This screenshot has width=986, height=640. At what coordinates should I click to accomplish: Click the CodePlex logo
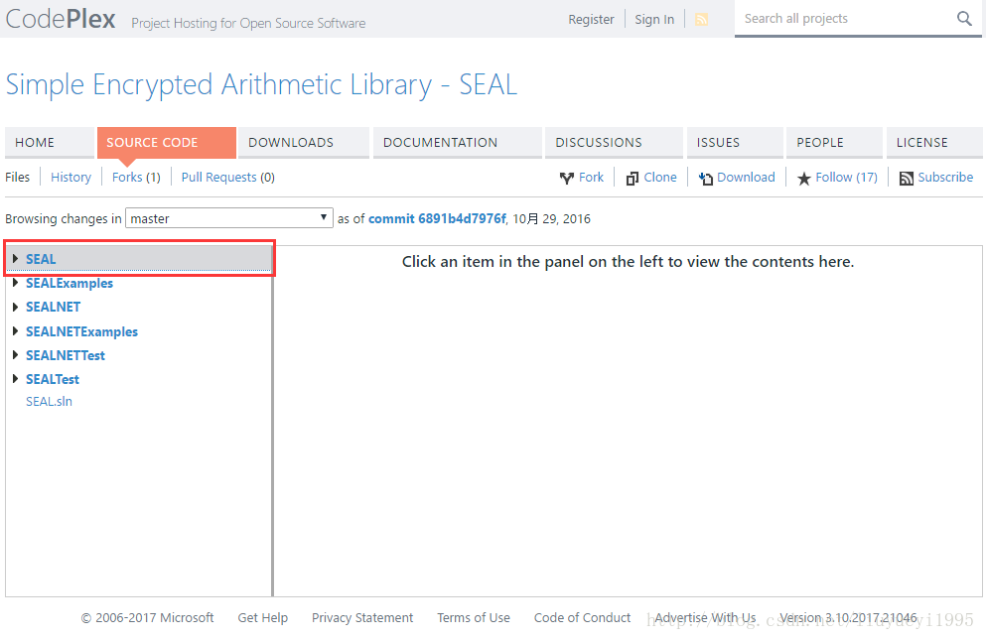tap(60, 18)
